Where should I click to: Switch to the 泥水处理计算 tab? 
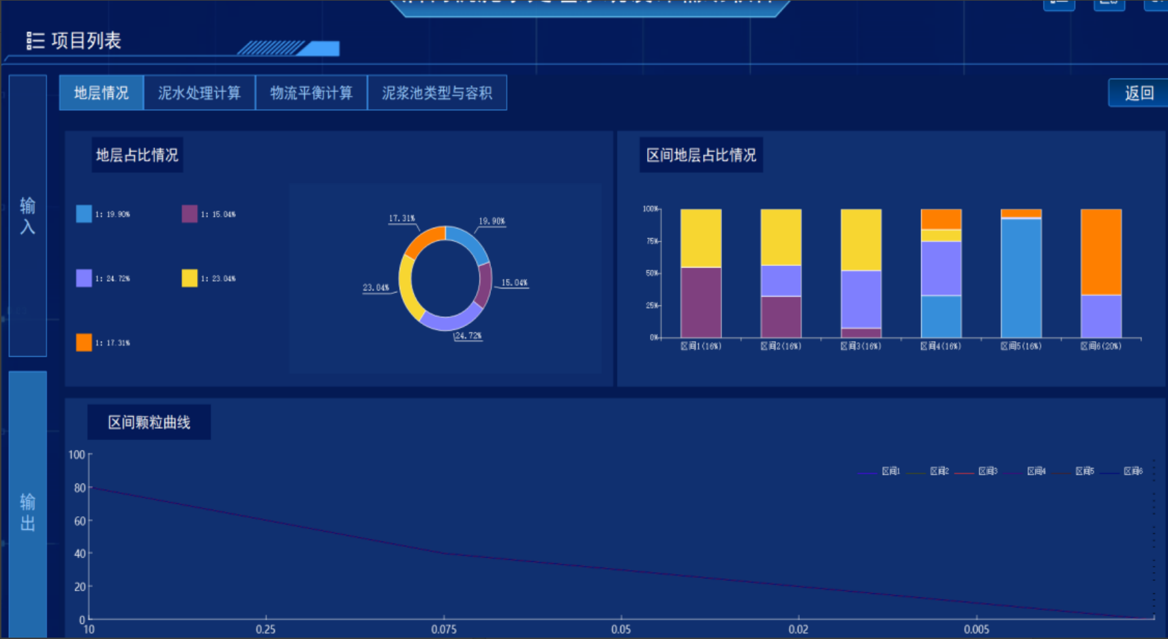[199, 93]
